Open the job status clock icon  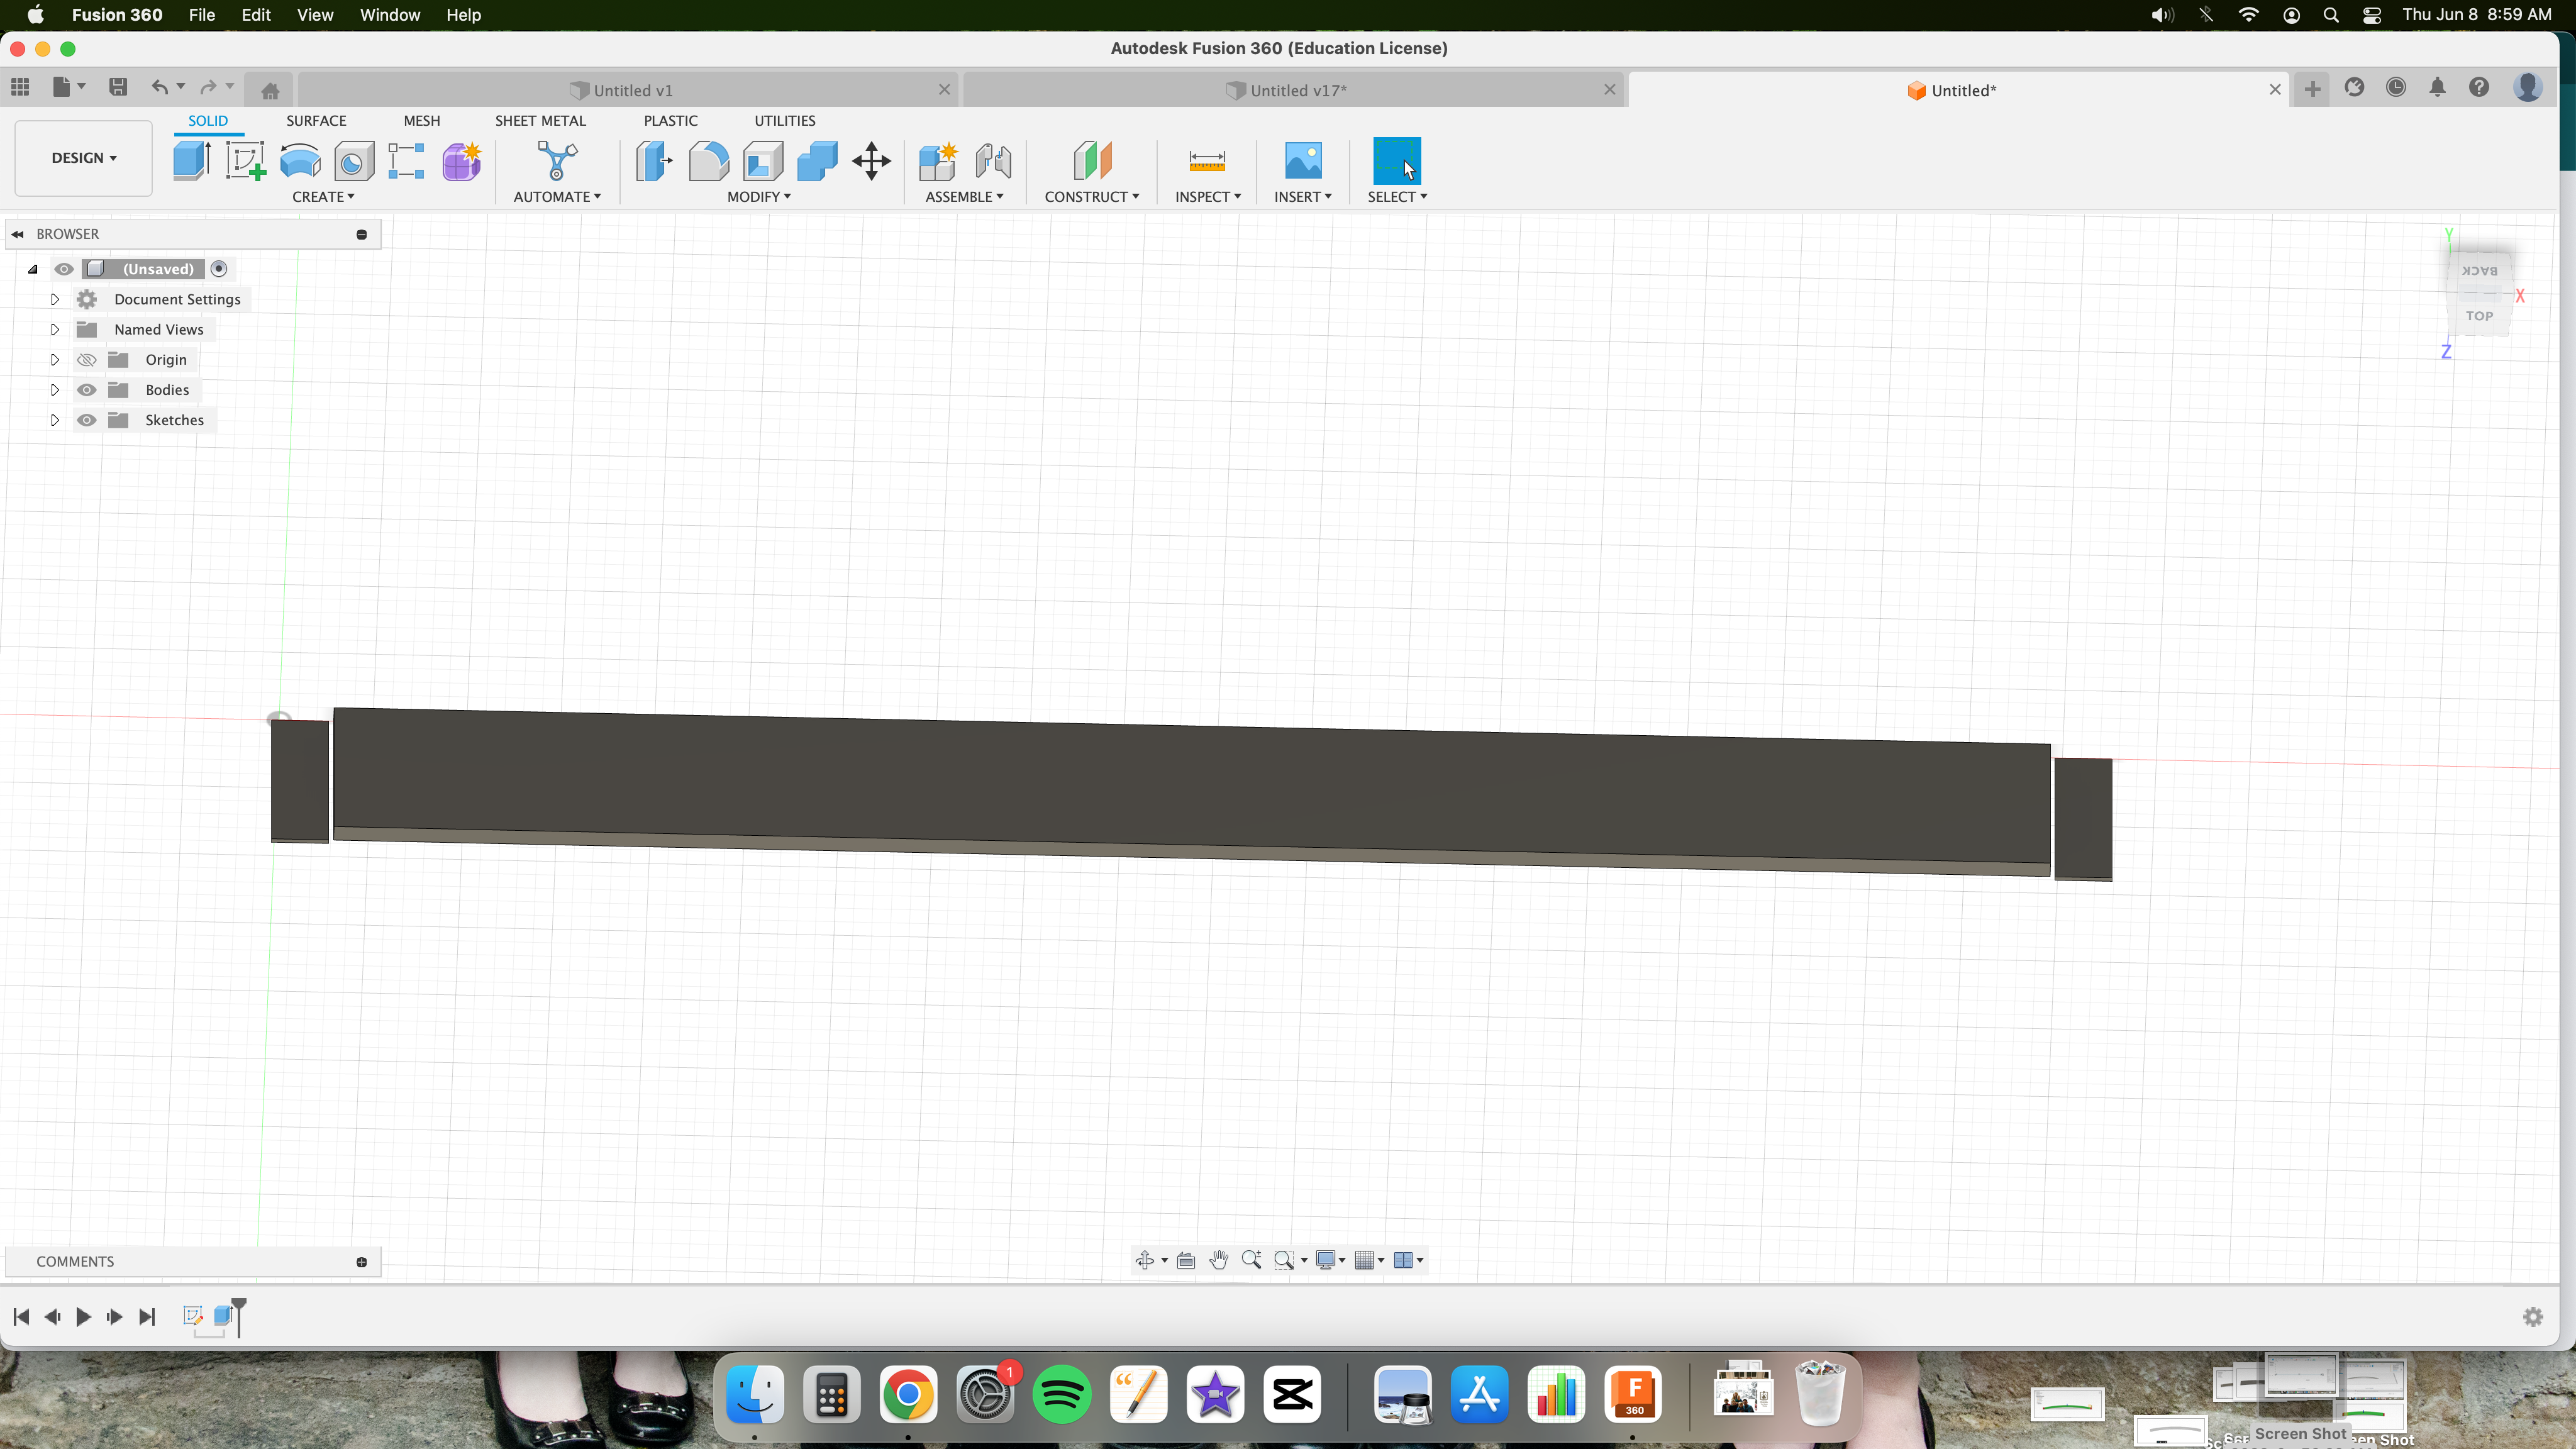pos(2395,88)
